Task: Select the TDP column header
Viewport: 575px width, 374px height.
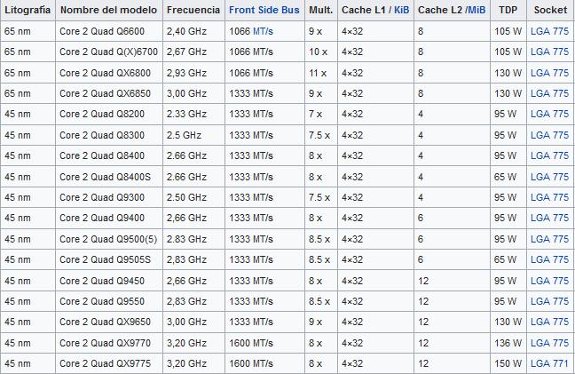Action: coord(508,10)
